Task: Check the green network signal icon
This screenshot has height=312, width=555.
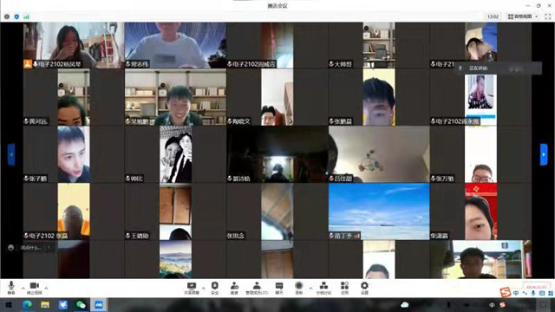Action: coord(27,16)
